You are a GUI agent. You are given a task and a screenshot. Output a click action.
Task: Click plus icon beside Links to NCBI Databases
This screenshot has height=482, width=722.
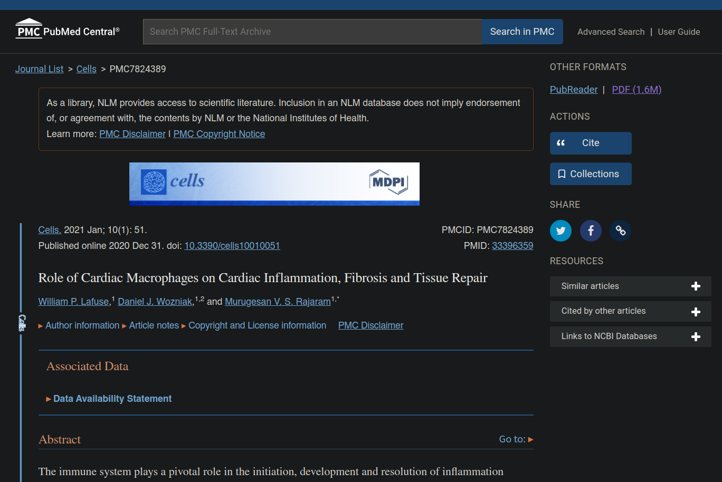pyautogui.click(x=696, y=336)
